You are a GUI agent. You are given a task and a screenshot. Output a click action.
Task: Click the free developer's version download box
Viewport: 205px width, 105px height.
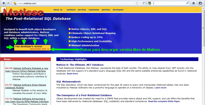click(32, 48)
